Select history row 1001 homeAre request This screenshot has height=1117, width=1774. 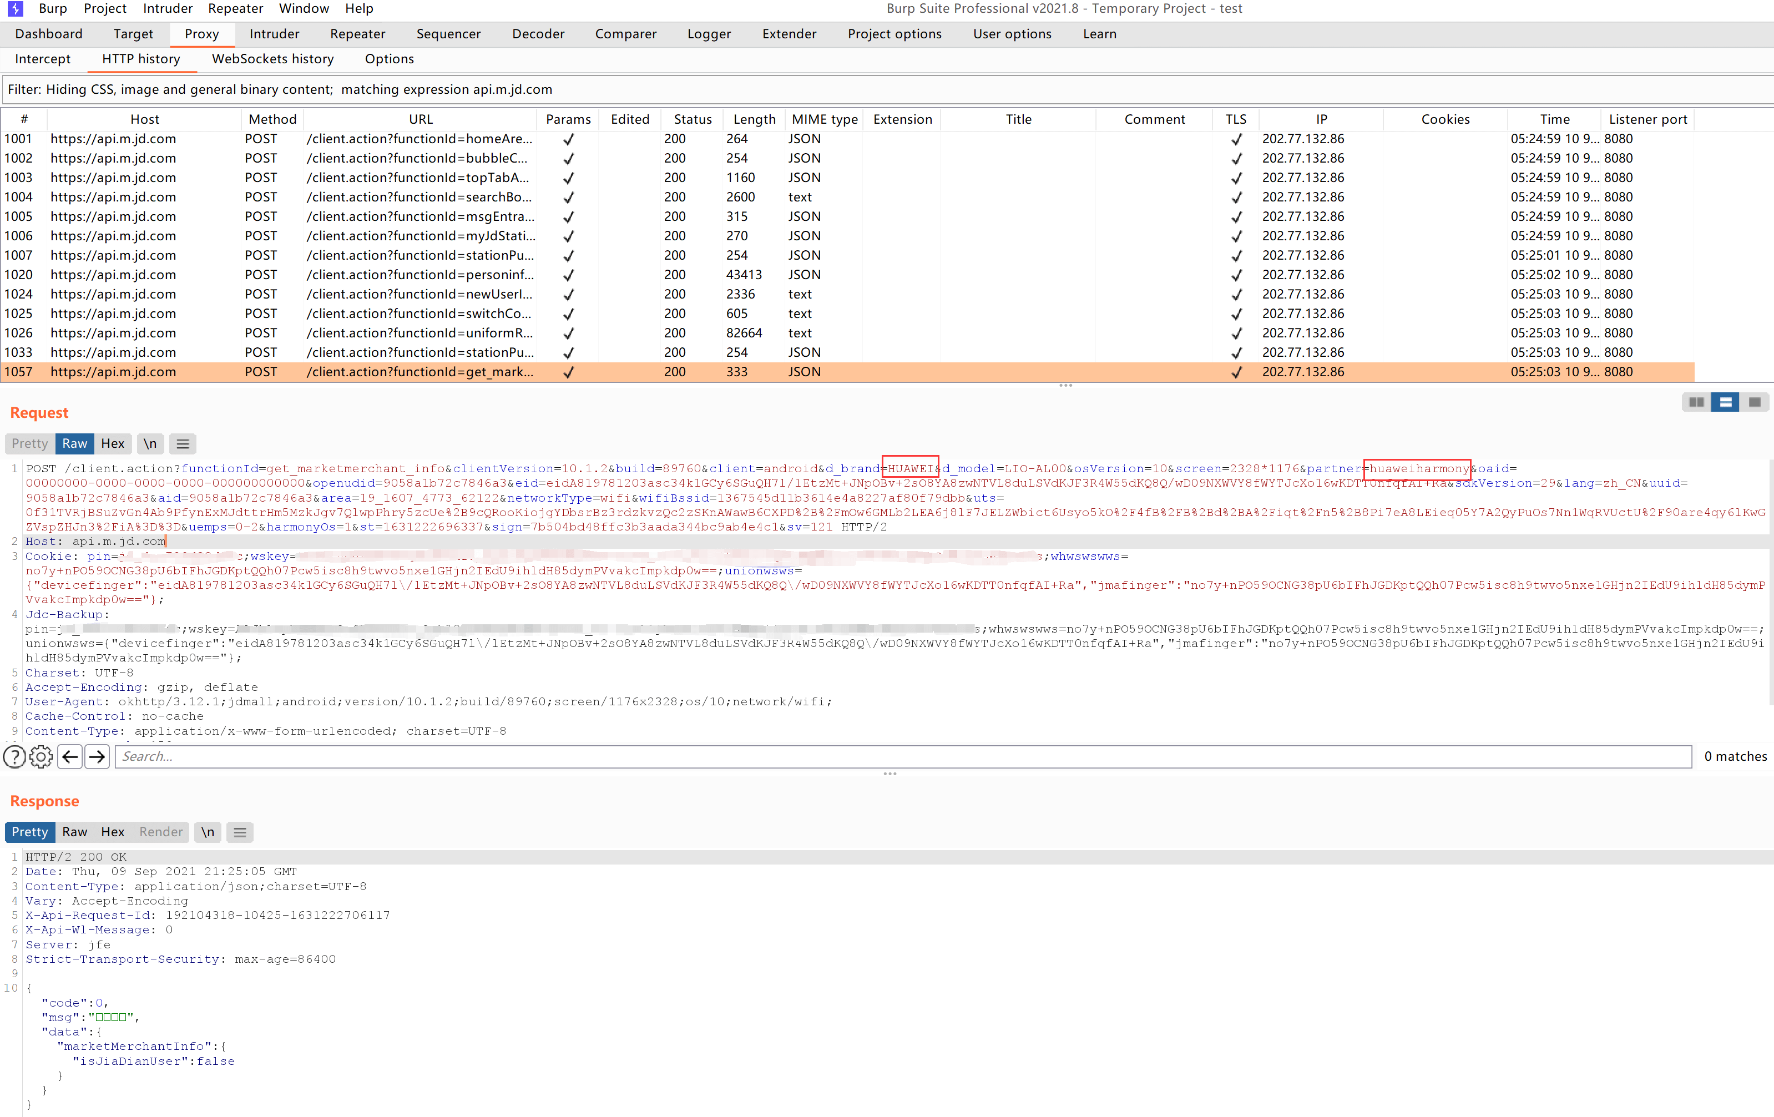click(x=848, y=139)
